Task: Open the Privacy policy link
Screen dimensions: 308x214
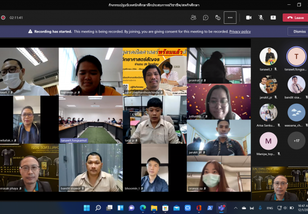Action: pos(240,31)
